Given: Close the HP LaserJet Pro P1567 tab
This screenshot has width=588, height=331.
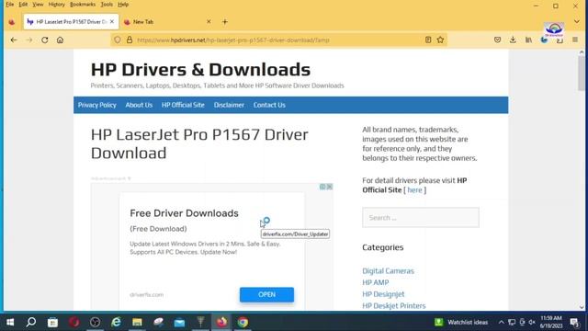Looking at the screenshot, I should (112, 22).
